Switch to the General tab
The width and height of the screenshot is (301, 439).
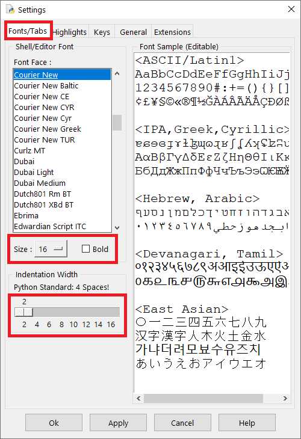(133, 32)
